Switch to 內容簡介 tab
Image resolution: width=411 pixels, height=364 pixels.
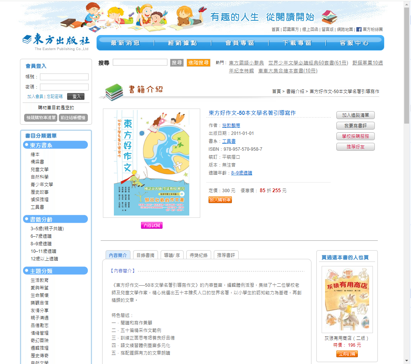(x=118, y=255)
